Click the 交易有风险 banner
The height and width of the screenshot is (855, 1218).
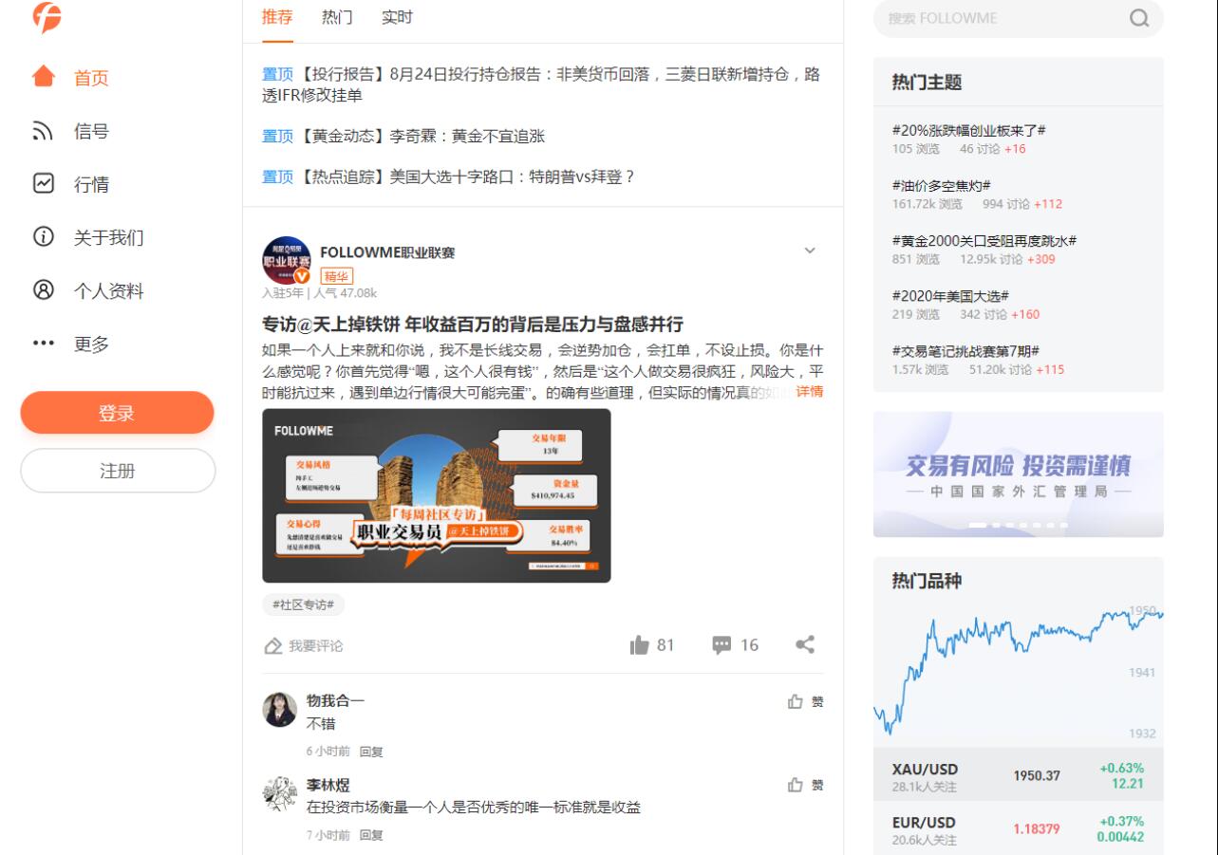[x=1019, y=474]
